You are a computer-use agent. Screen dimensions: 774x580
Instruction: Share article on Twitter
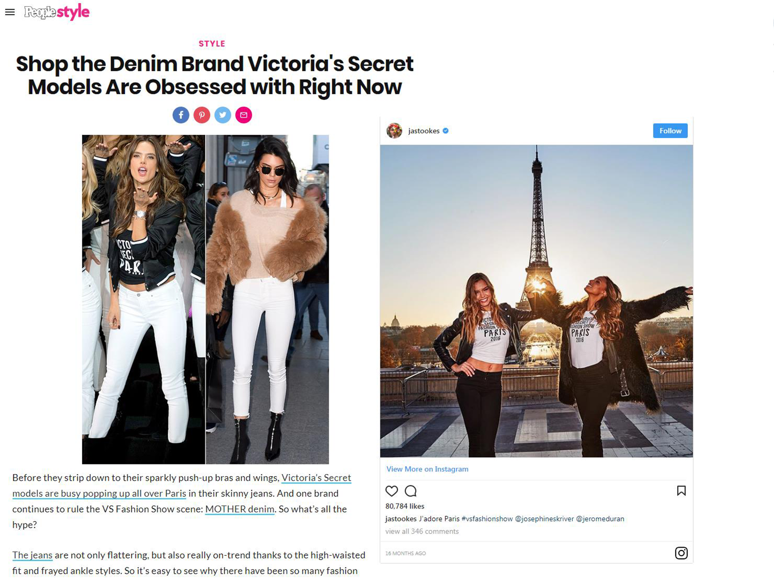[x=223, y=115]
